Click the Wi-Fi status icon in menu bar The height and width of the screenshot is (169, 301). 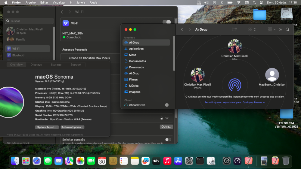239,2
